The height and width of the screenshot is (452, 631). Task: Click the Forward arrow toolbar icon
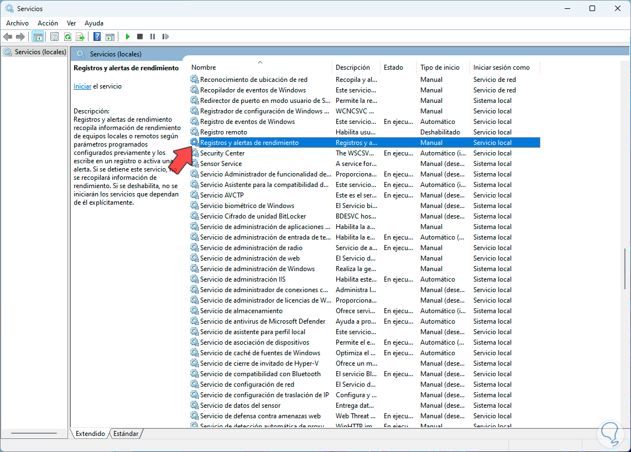click(20, 37)
